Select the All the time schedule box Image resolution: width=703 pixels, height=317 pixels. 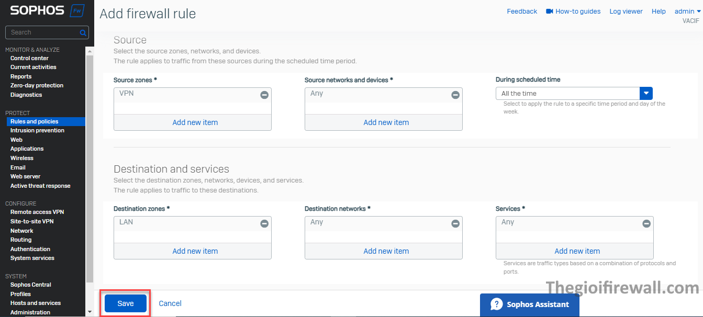point(567,93)
